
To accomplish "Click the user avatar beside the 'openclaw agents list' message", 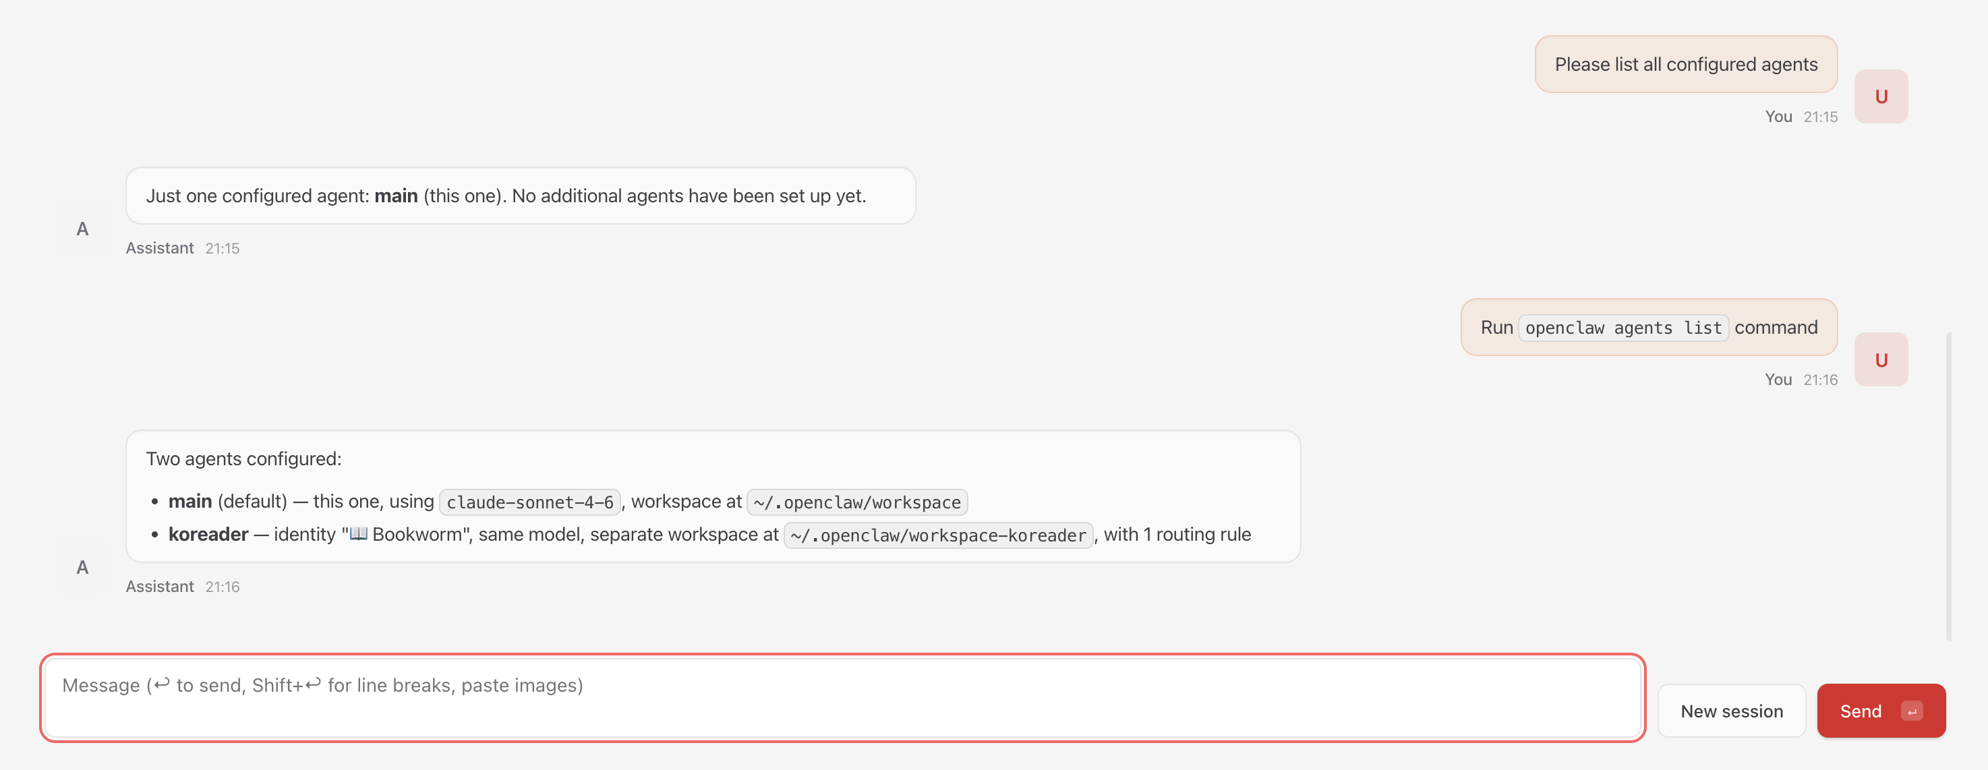I will click(1881, 359).
